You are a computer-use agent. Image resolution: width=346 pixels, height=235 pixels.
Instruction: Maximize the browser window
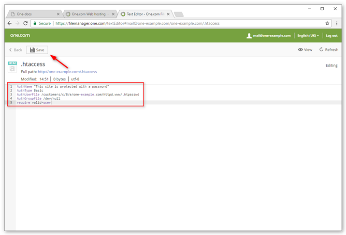point(322,9)
